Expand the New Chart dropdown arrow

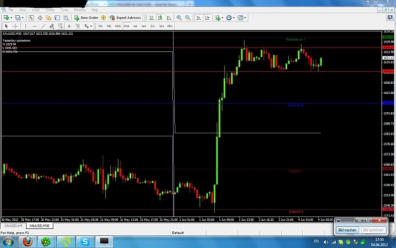click(11, 18)
